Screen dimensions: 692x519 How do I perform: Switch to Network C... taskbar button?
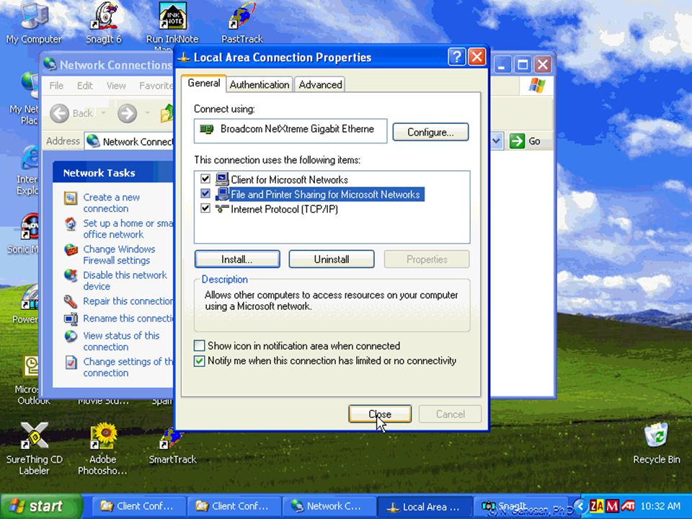click(329, 506)
